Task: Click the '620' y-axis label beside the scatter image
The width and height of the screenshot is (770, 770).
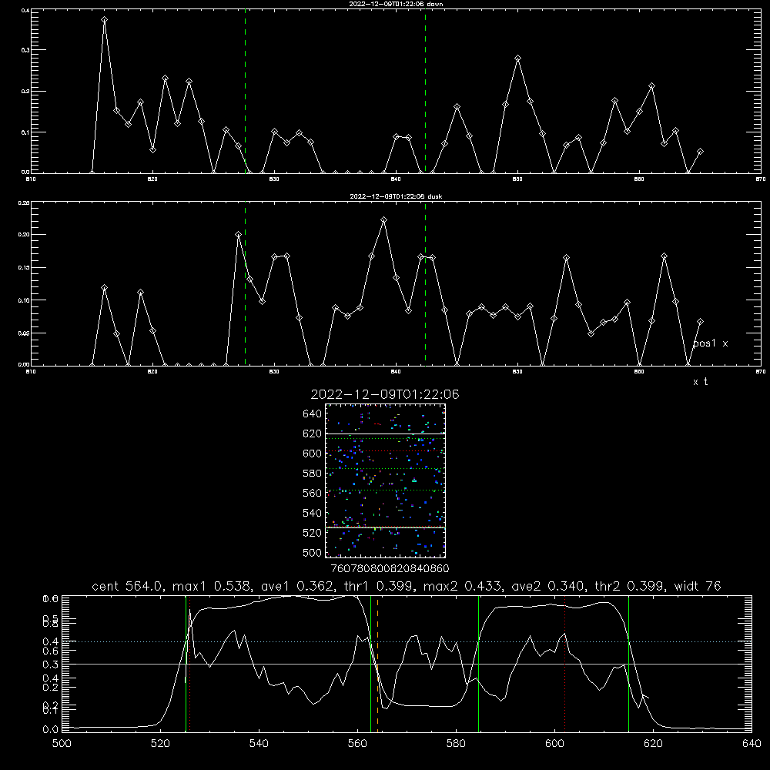Action: (312, 434)
